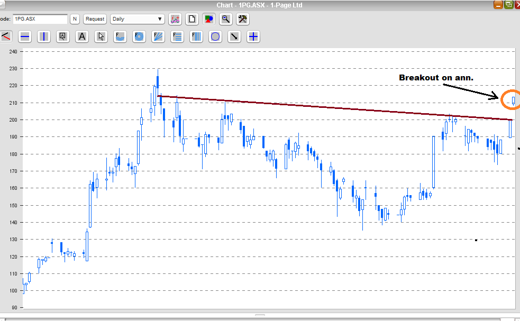Select the blue crosshair tool
The height and width of the screenshot is (321, 520).
[x=253, y=36]
